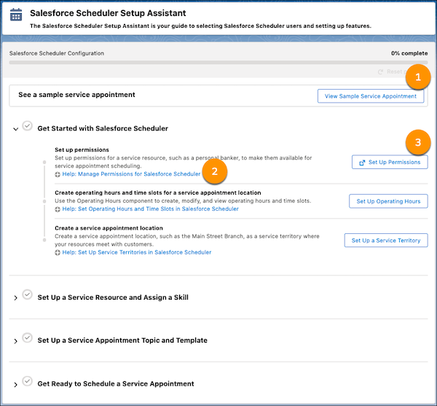Click 'Salesforce Scheduler Configuration' label
The height and width of the screenshot is (406, 437).
click(x=57, y=53)
